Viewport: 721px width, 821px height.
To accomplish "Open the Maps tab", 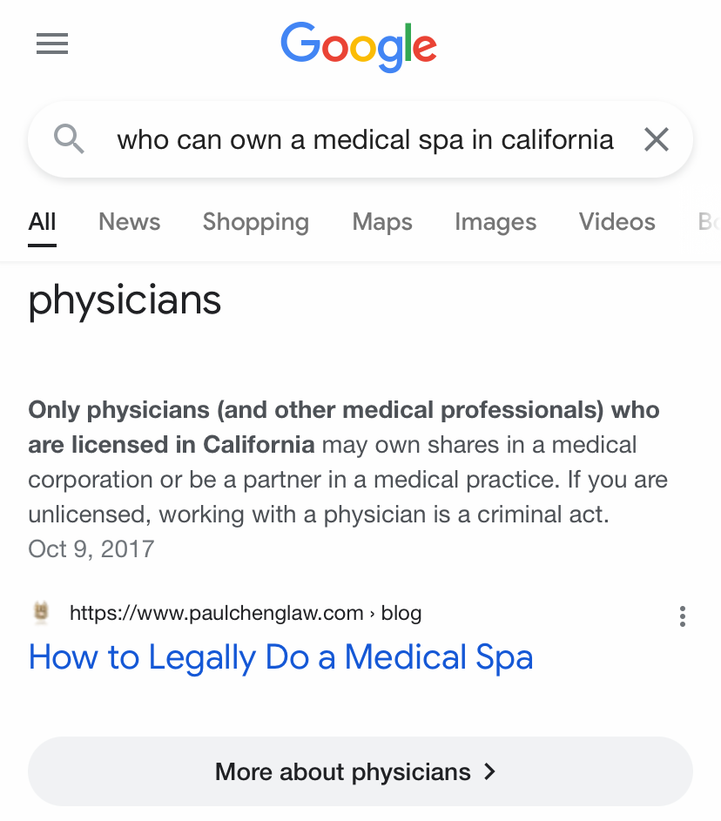I will (382, 222).
